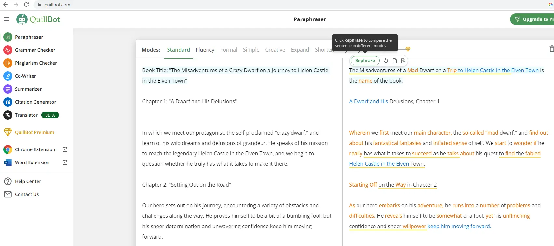This screenshot has width=554, height=246.
Task: Click the Grammar Checker sidebar icon
Action: click(x=8, y=50)
